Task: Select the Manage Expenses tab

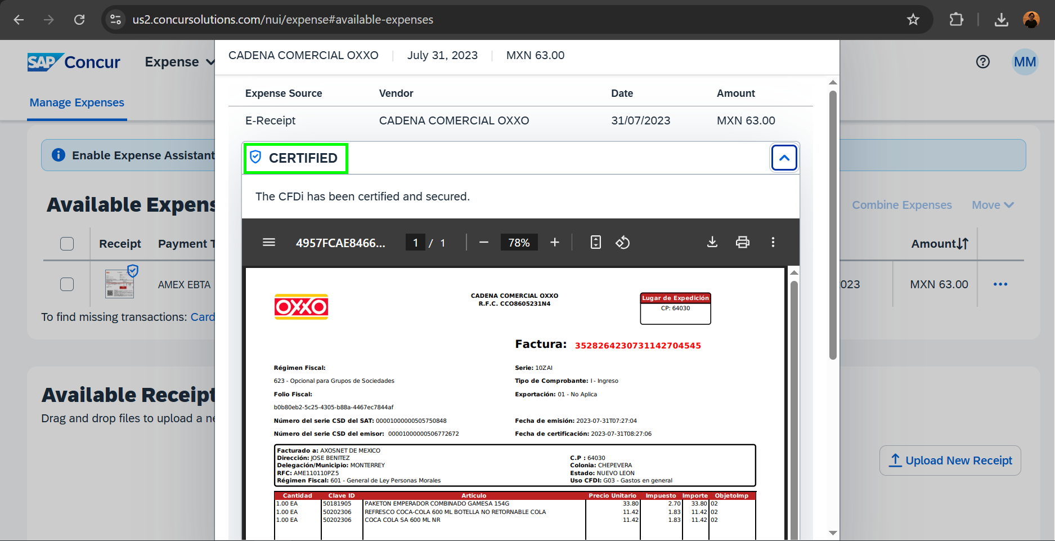Action: point(77,102)
